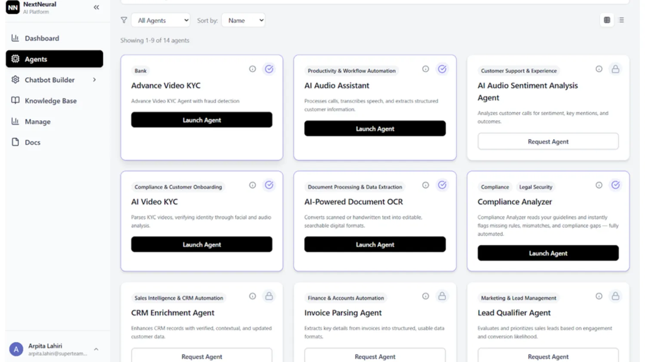
Task: Launch the AI Video KYC agent
Action: (201, 244)
